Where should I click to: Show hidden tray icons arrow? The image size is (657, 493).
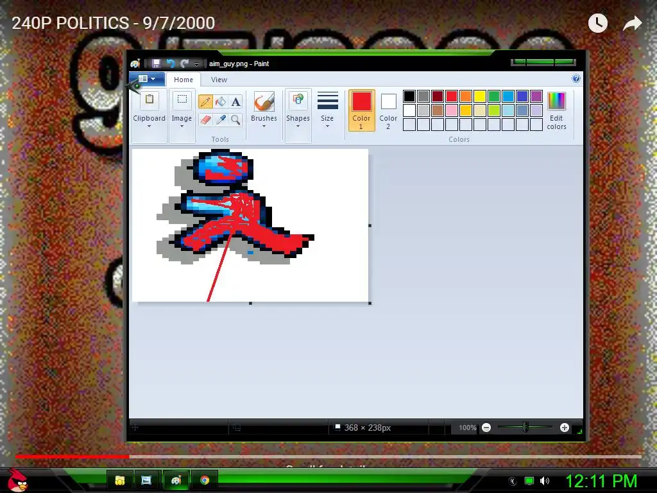tap(513, 481)
